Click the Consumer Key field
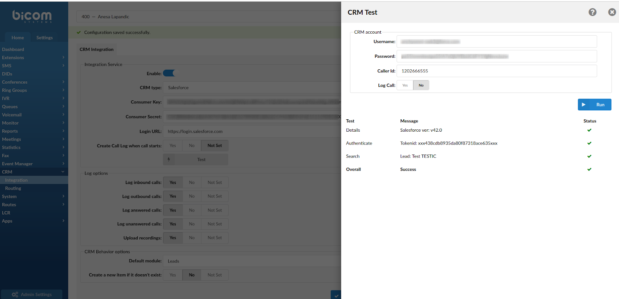Screen dimensions: 619x299 point(252,102)
